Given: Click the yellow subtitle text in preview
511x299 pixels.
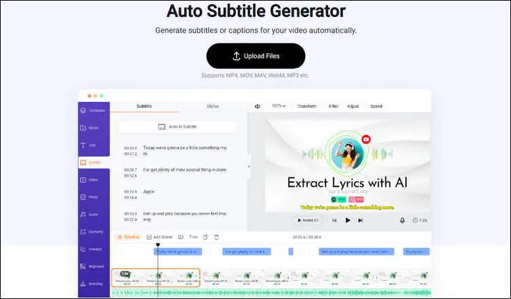Looking at the screenshot, I should pos(347,207).
